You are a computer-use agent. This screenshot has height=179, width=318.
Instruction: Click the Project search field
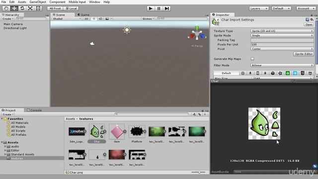coord(152,114)
